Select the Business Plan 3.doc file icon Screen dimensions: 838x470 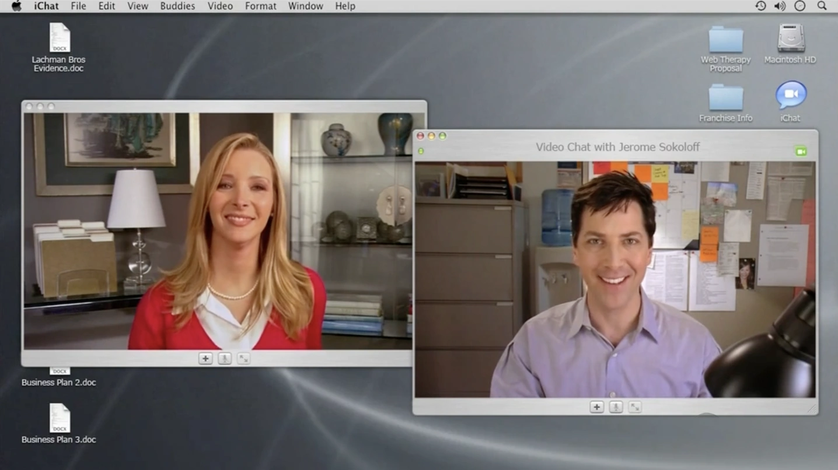click(59, 418)
